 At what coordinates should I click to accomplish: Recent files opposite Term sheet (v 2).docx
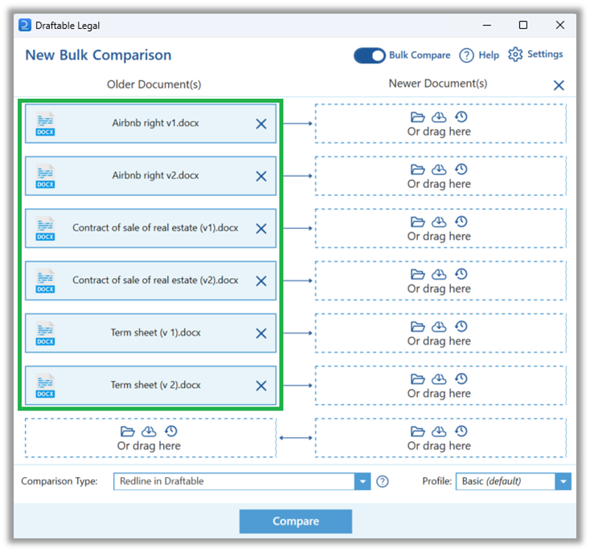pyautogui.click(x=461, y=378)
